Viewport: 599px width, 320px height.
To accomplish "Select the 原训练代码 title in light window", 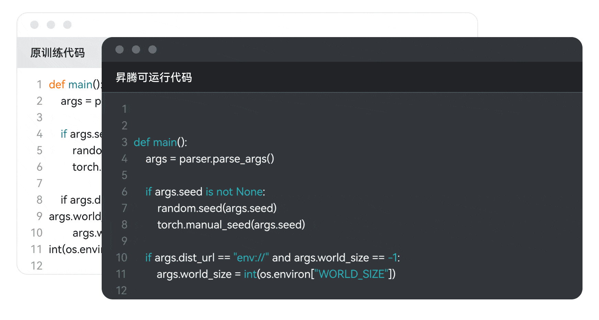I will pyautogui.click(x=57, y=53).
